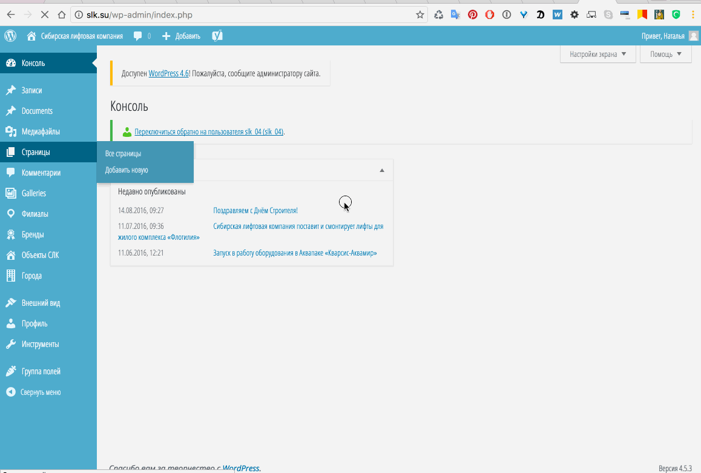Open Объекты СЛК in the sidebar
Image resolution: width=701 pixels, height=473 pixels.
(x=48, y=255)
